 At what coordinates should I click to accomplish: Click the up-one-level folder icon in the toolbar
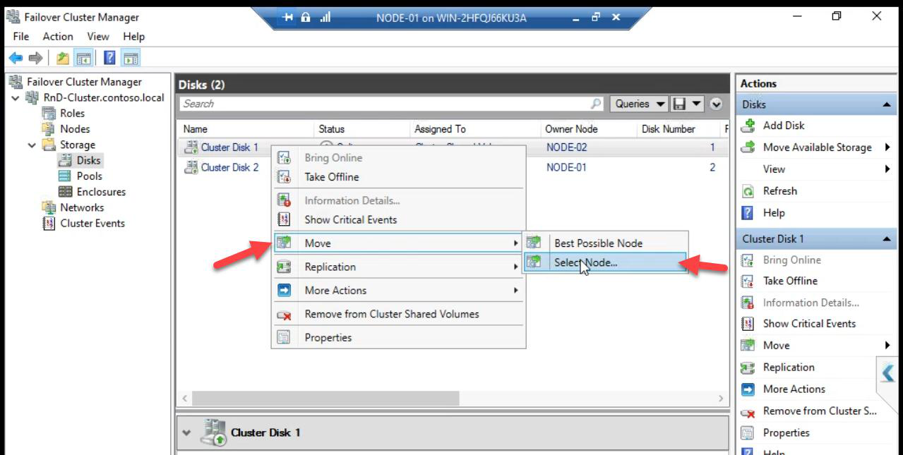pos(62,59)
